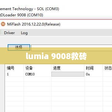This screenshot has width=112, height=112.
Task: Open the Log menu
Action: (x=24, y=33)
